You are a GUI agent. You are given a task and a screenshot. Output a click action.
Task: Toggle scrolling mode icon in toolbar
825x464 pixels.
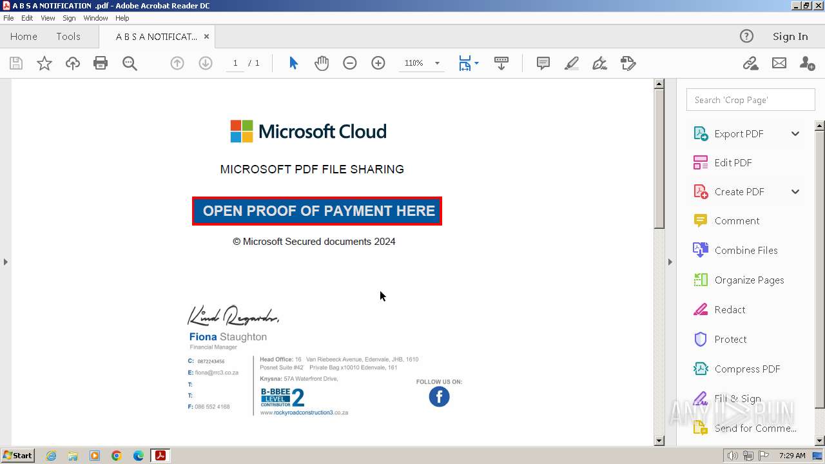pos(501,63)
